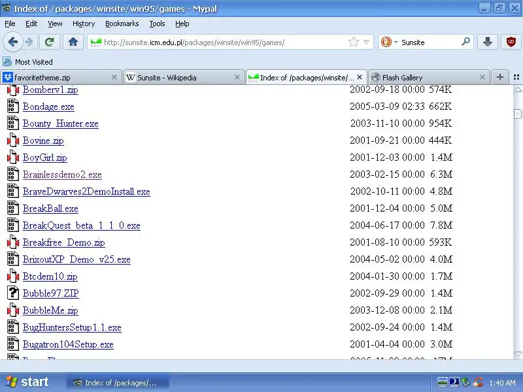The width and height of the screenshot is (523, 392).
Task: Open the Bondage.exe link
Action: tap(48, 106)
